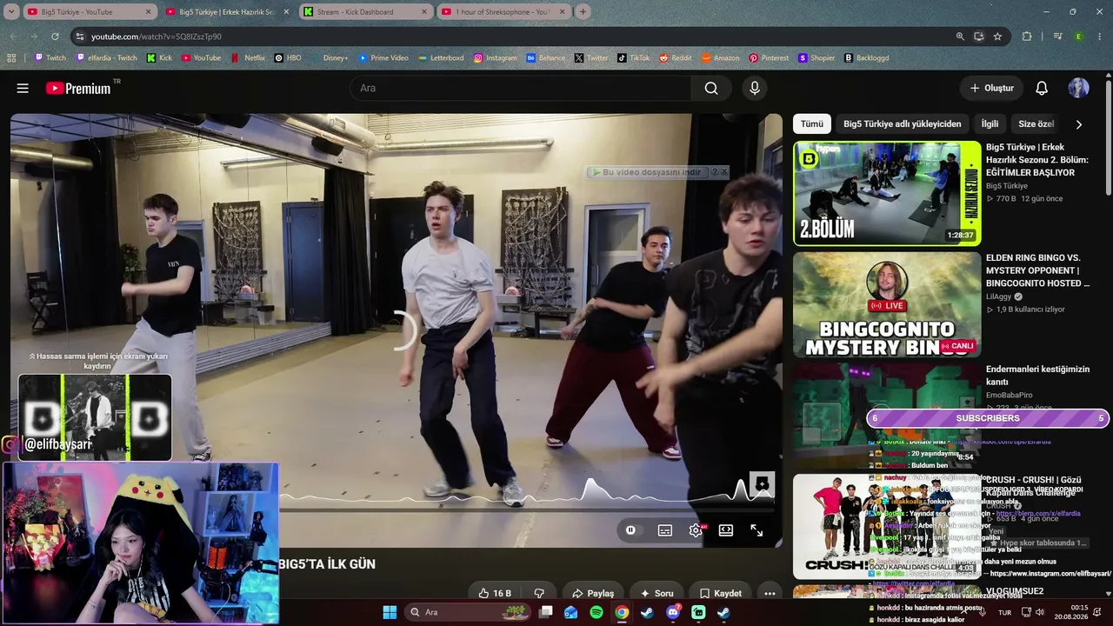
Task: Open video settings gear in the player
Action: pos(696,530)
